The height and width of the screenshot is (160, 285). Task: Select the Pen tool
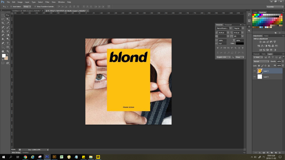coord(3,43)
